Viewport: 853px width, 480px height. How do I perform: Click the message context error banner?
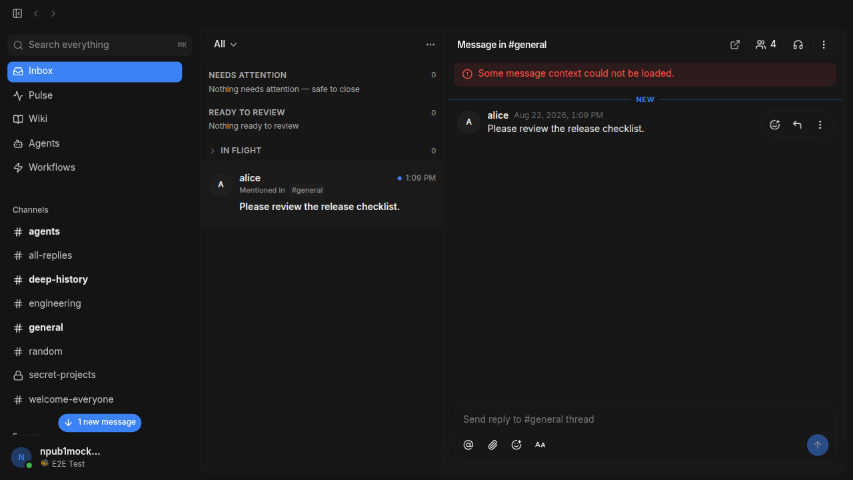tap(645, 74)
